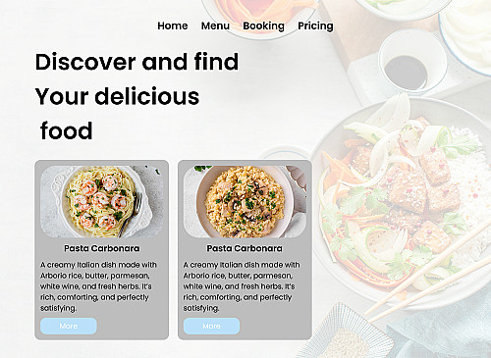Click the description text in the first card
The image size is (491, 358).
pyautogui.click(x=98, y=286)
